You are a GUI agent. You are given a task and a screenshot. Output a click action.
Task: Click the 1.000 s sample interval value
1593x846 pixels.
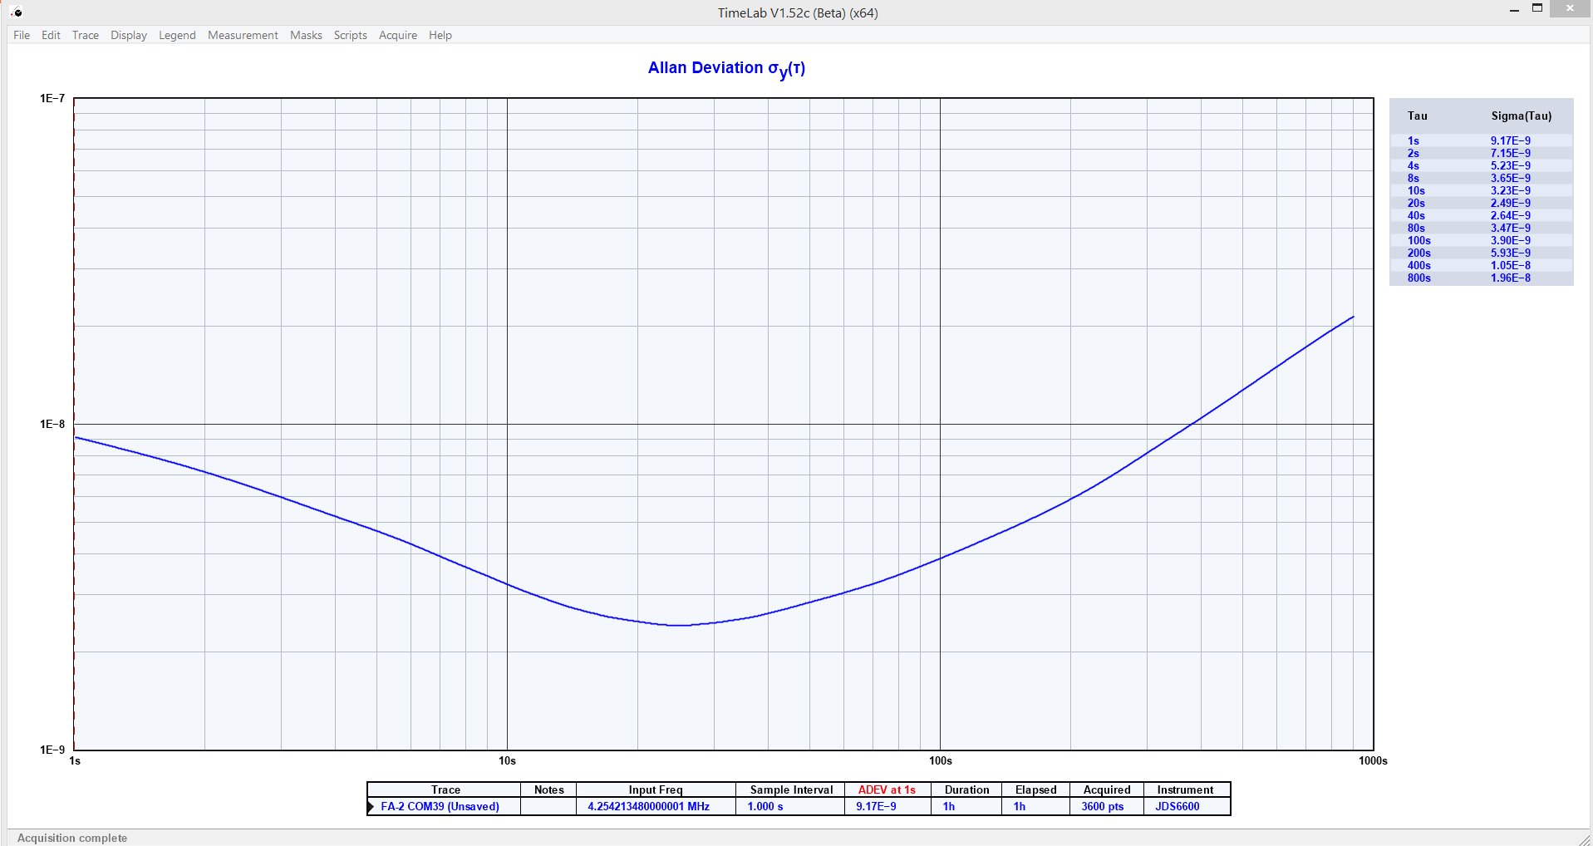(765, 806)
